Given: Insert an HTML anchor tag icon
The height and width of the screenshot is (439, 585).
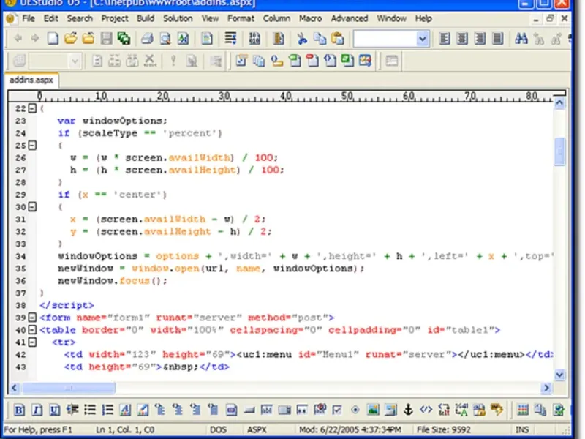Looking at the screenshot, I should (409, 410).
